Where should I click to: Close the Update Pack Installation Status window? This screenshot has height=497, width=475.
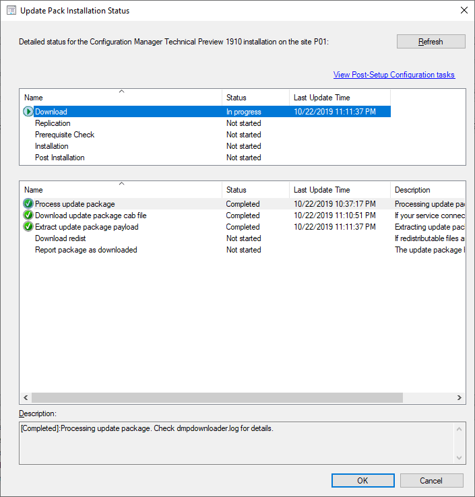click(464, 11)
